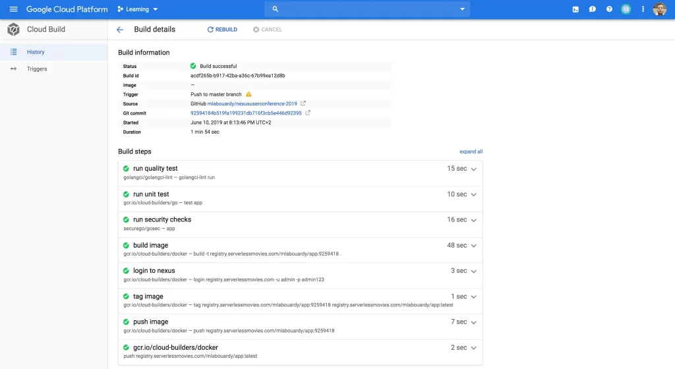Expand the build image step

473,246
